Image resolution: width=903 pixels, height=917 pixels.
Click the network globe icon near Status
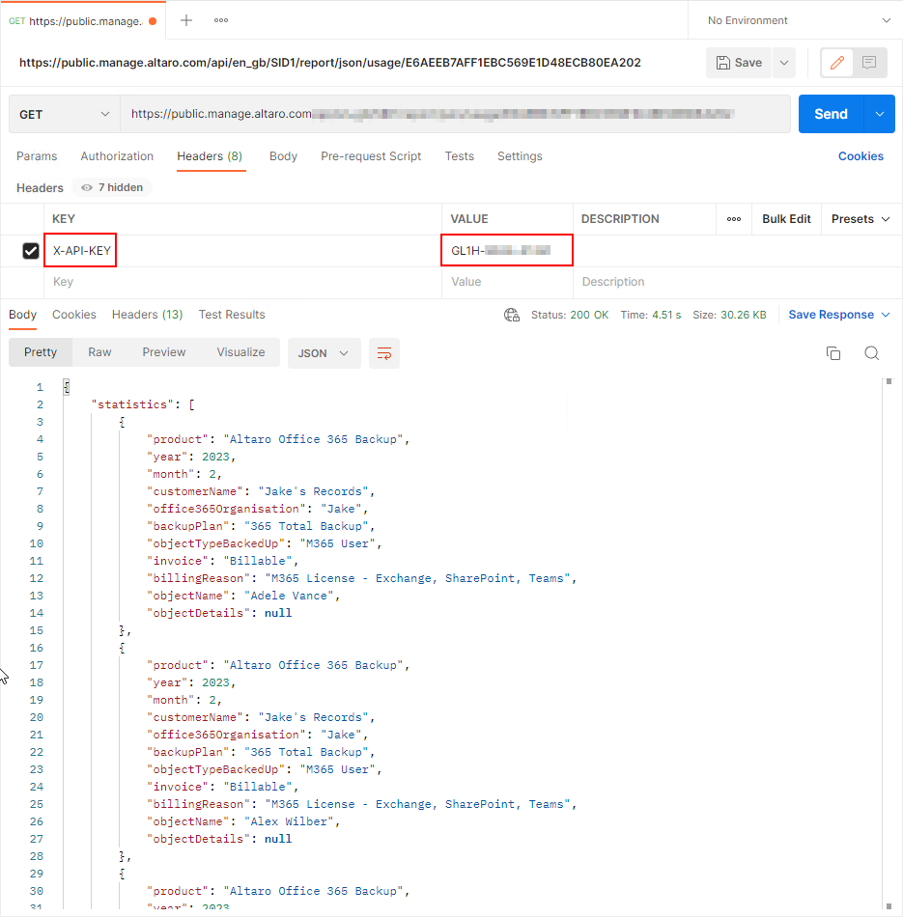coord(512,315)
